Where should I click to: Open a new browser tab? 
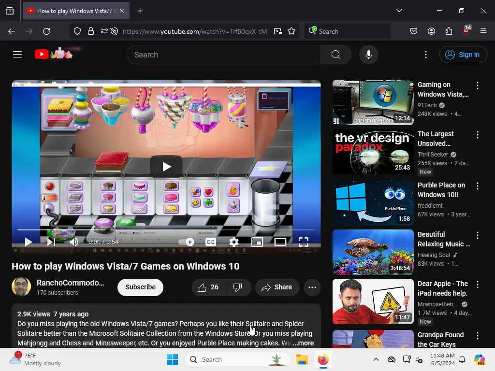(x=140, y=11)
